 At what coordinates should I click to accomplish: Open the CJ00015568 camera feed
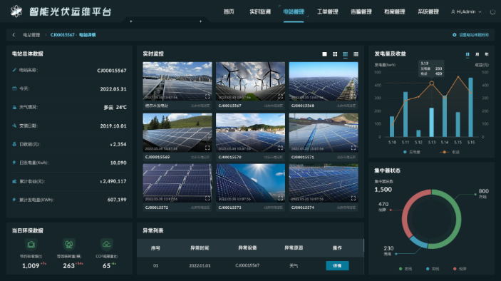(x=324, y=81)
